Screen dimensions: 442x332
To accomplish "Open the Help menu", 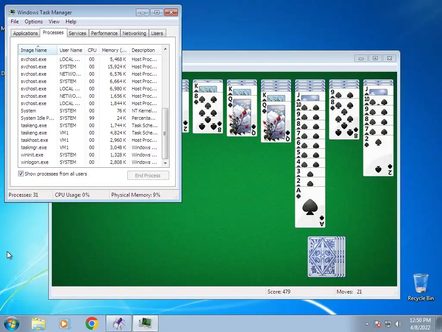I will (x=71, y=22).
